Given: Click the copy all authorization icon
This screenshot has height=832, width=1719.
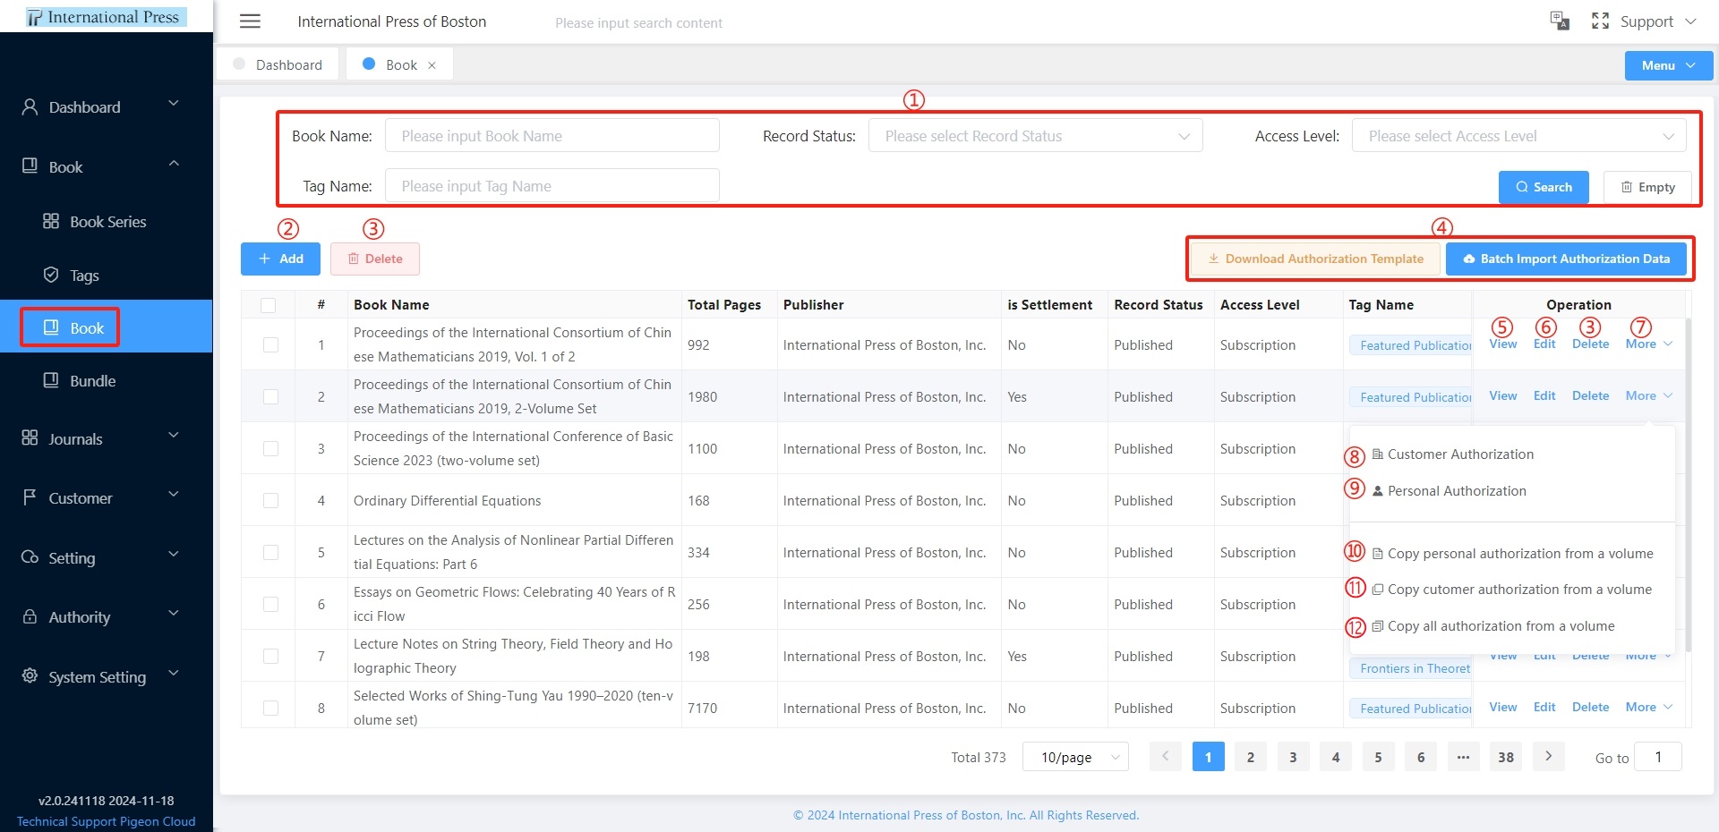Looking at the screenshot, I should 1378,626.
